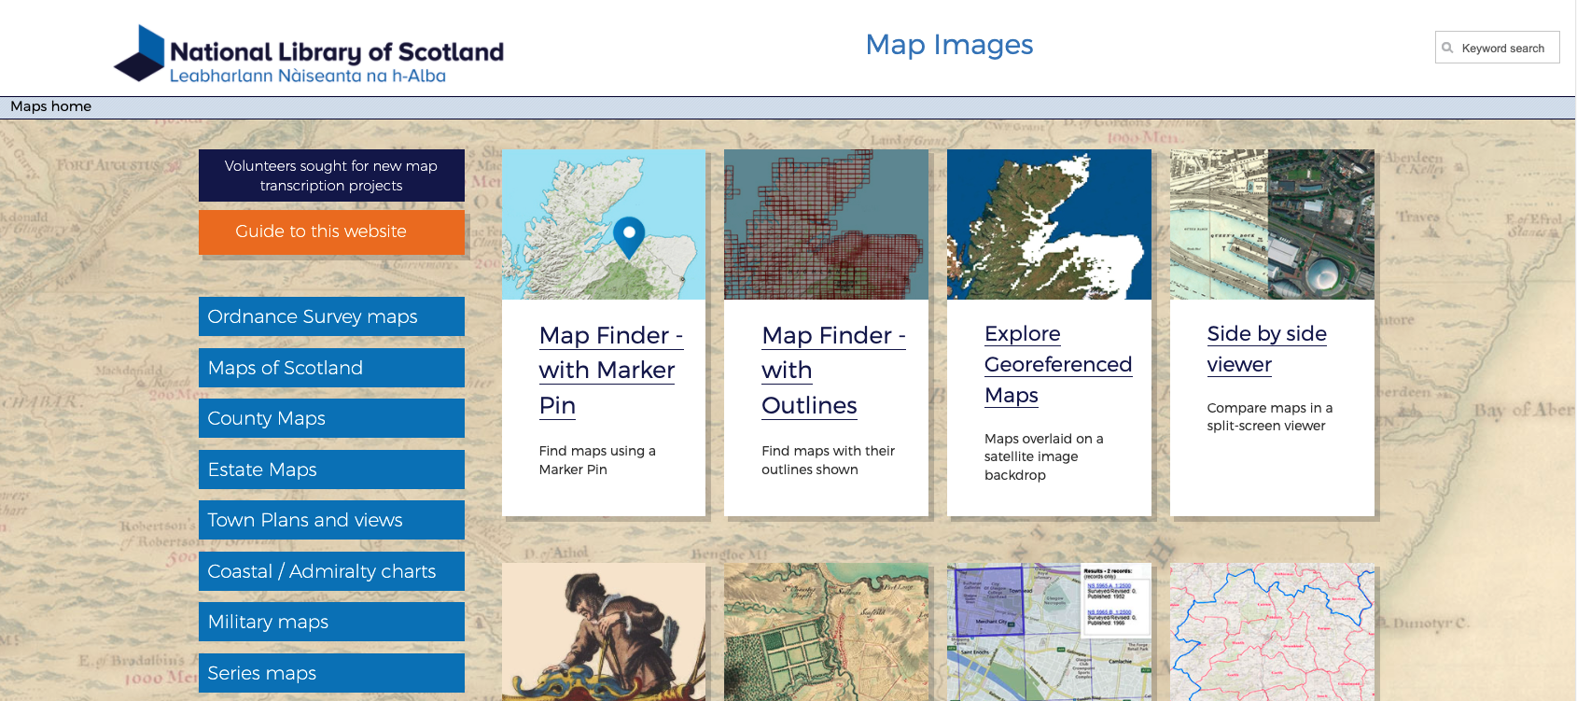Open Coastal / Admiralty charts category
Viewport: 1577px width, 701px height.
pyautogui.click(x=331, y=571)
